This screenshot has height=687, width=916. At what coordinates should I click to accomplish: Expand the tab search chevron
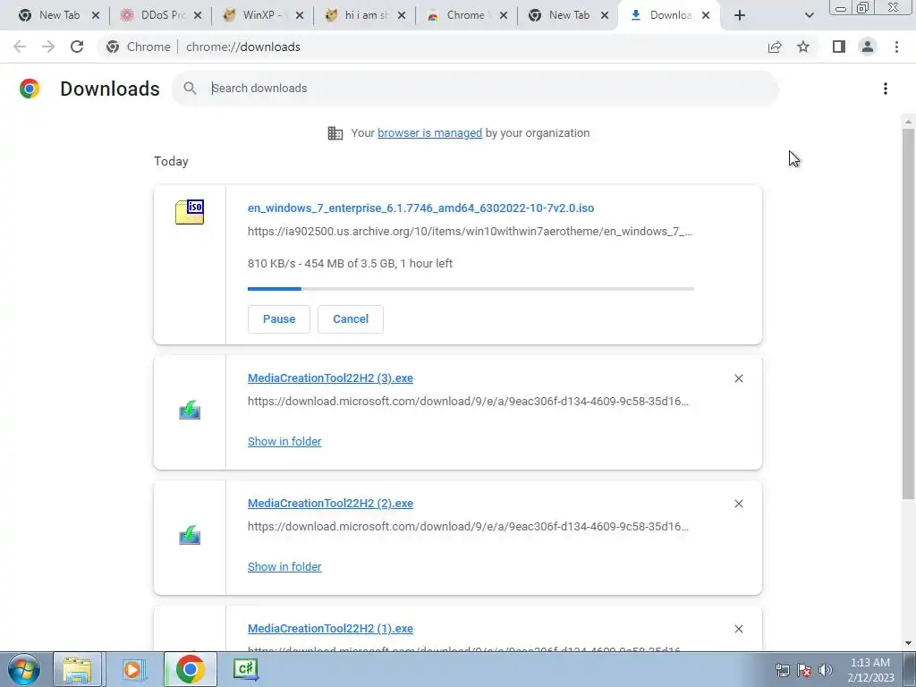pos(809,15)
